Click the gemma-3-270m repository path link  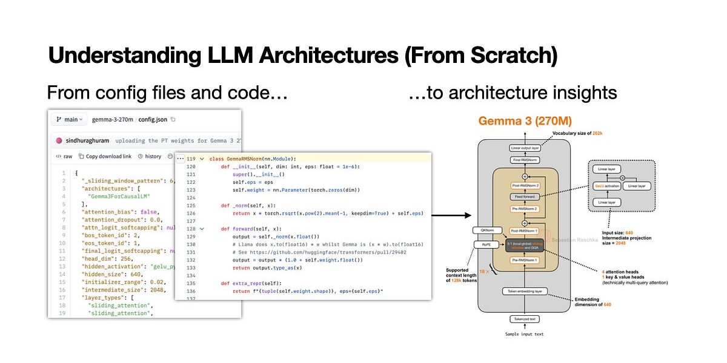pyautogui.click(x=113, y=120)
